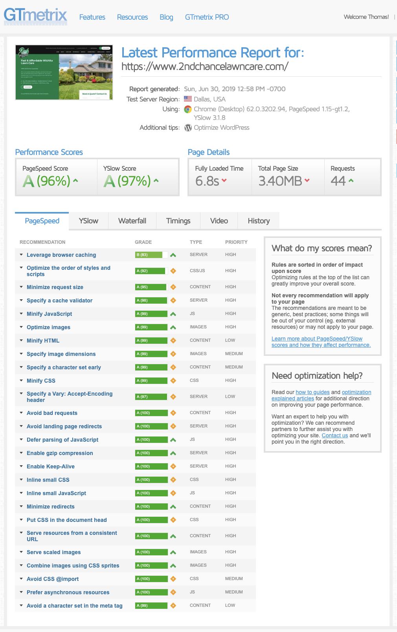Switch to the Video tab
The height and width of the screenshot is (632, 397).
pos(219,221)
